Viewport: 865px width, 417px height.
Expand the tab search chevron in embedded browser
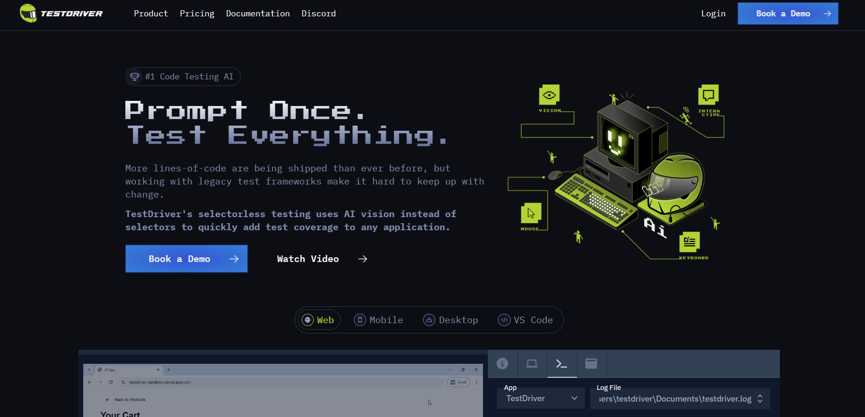tap(89, 369)
